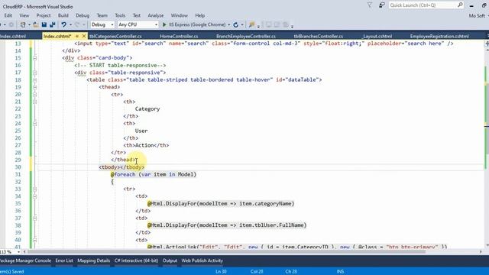Open the Debug menu
Screen dimensions: 489x275
[x=83, y=15]
